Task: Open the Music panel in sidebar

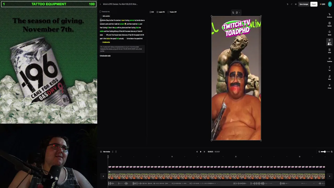Action: 329,77
